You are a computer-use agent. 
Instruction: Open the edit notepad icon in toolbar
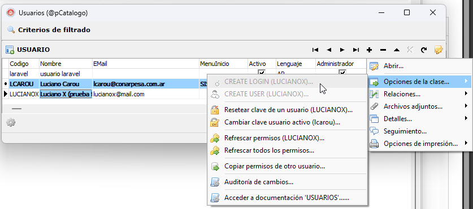point(438,50)
